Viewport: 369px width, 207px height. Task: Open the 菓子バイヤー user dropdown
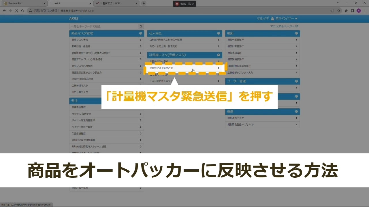pyautogui.click(x=284, y=19)
